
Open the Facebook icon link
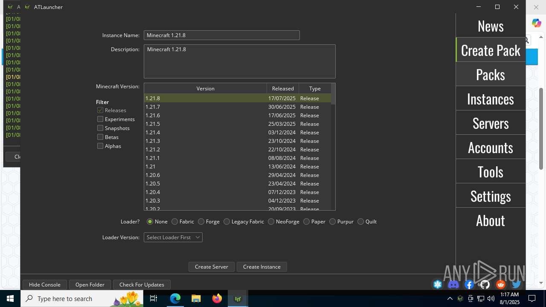[469, 284]
